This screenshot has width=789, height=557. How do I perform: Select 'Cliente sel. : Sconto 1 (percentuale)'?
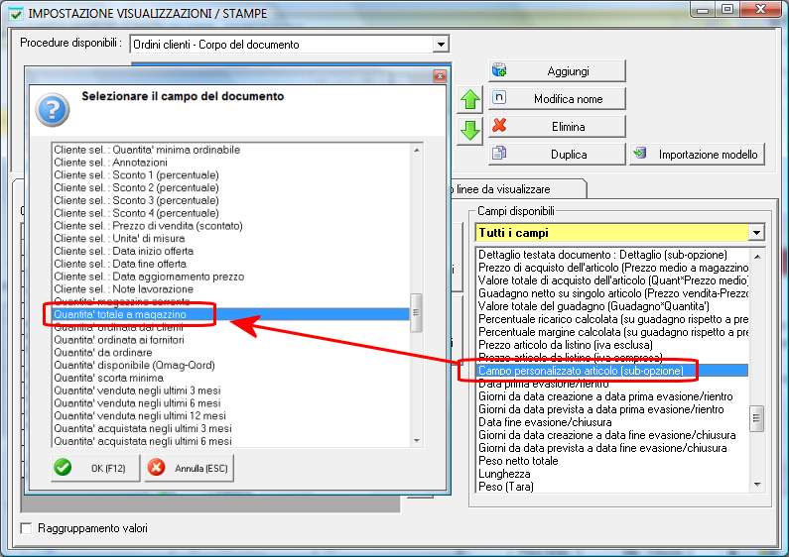point(231,175)
